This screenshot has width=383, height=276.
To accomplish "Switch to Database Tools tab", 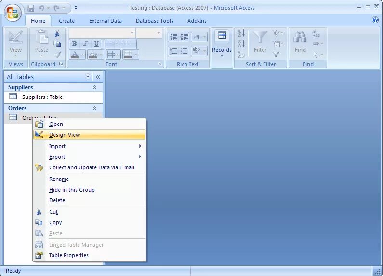I will 155,21.
